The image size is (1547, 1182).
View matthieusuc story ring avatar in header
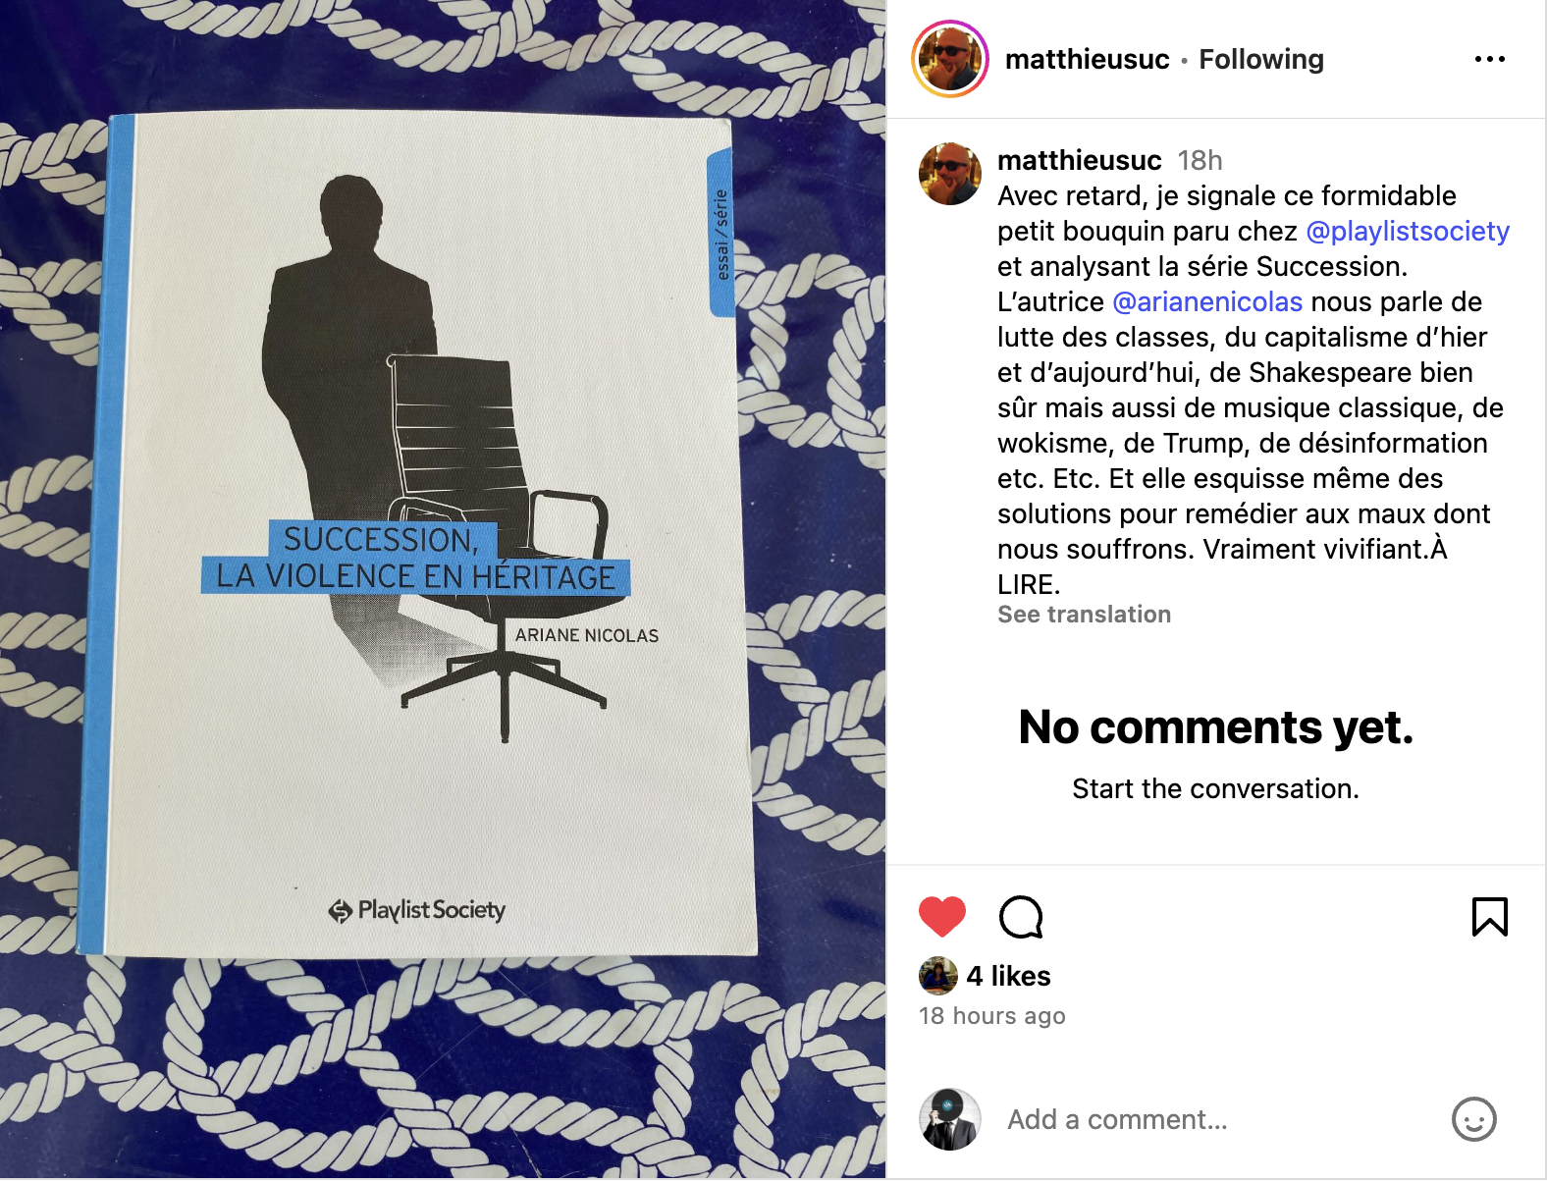(x=949, y=59)
